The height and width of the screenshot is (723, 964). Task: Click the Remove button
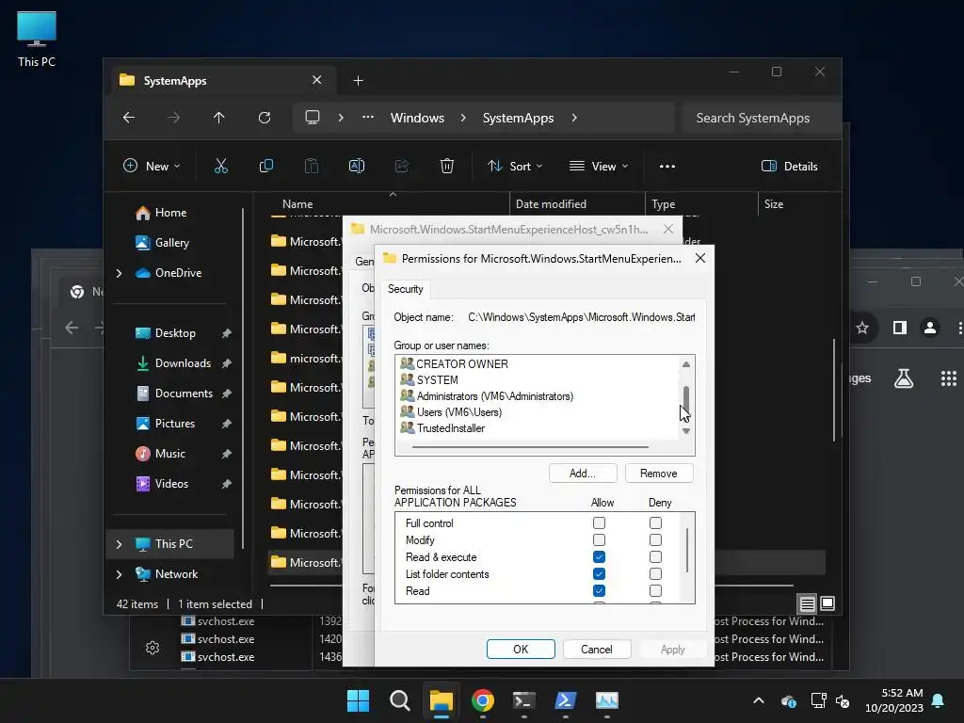pyautogui.click(x=658, y=474)
